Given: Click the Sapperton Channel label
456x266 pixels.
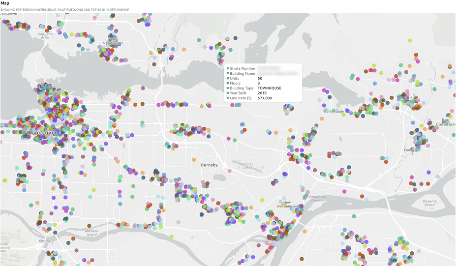Looking at the screenshot, I should [317, 199].
